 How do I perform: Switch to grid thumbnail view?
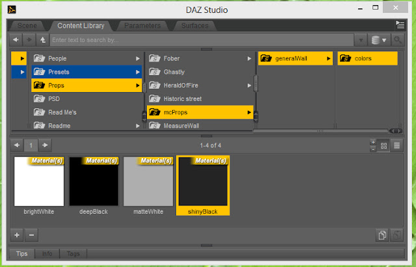click(383, 146)
